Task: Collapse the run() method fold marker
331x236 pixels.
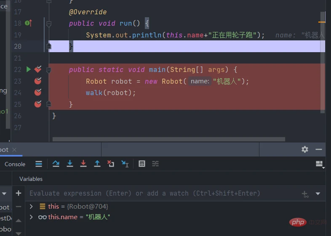Action: coord(49,24)
